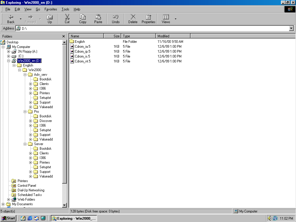Open the View menu

tap(28, 9)
